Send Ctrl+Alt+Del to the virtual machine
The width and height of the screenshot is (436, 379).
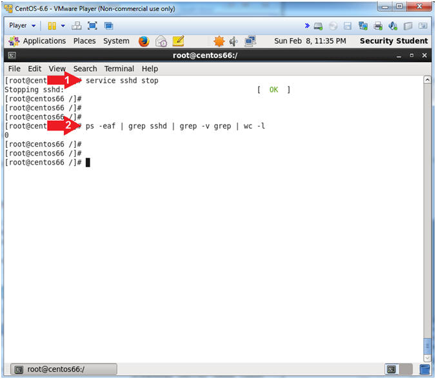tap(77, 26)
